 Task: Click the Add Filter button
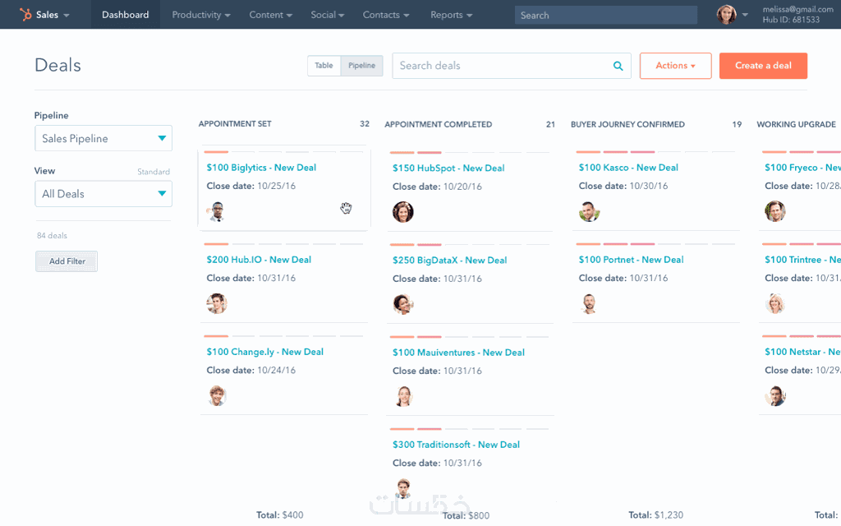tap(67, 261)
